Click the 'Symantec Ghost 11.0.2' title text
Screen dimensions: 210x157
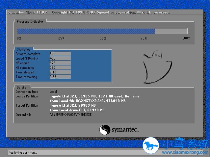tap(28, 12)
